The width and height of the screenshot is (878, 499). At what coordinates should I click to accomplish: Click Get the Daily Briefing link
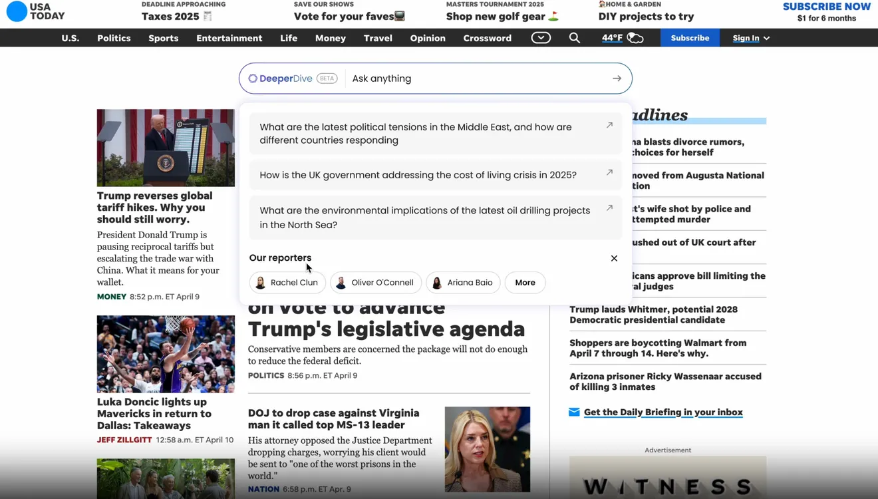click(663, 412)
